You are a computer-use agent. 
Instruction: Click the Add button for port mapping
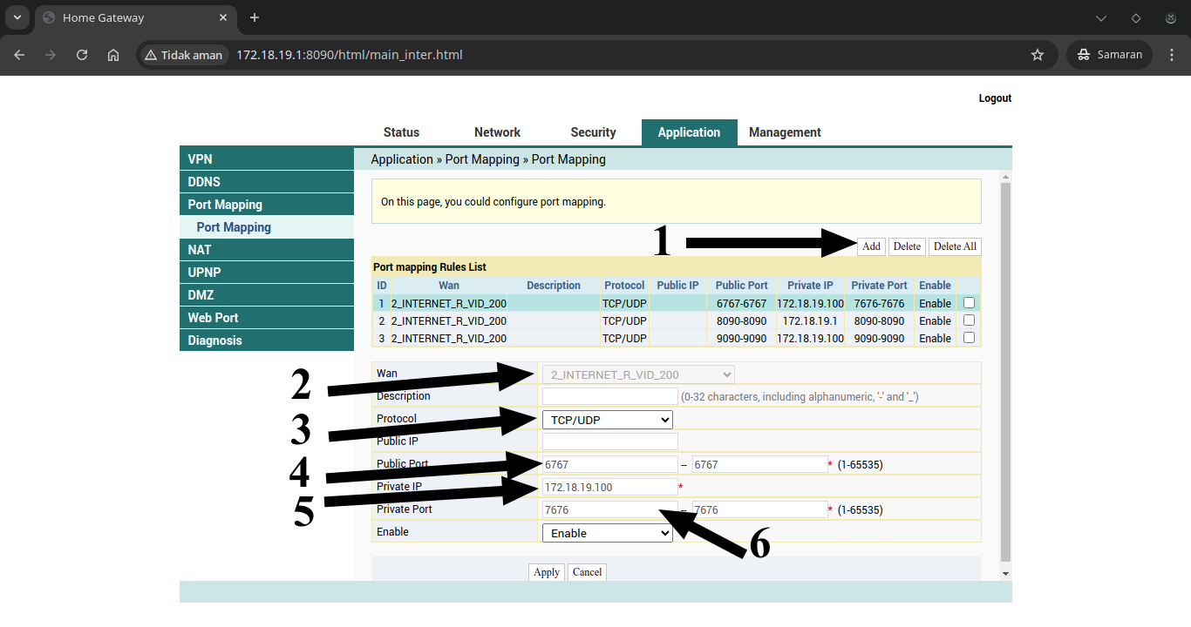[870, 246]
